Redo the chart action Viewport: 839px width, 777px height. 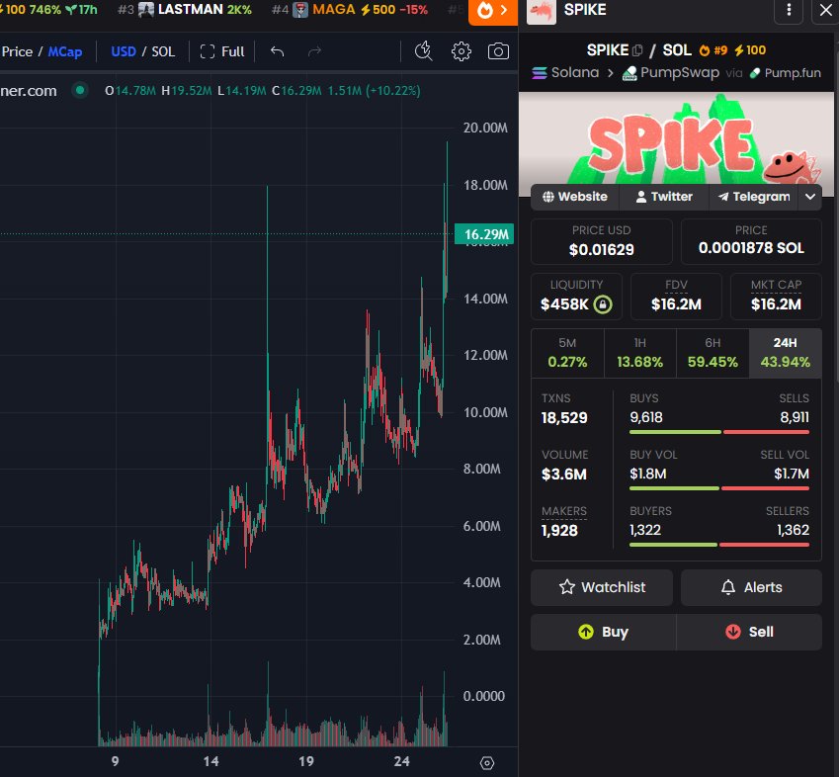314,51
